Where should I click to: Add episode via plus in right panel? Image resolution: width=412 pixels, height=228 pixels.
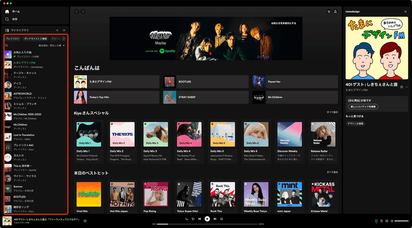[x=402, y=87]
